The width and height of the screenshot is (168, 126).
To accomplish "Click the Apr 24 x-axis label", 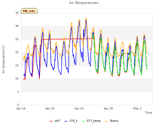I will tap(79, 108).
